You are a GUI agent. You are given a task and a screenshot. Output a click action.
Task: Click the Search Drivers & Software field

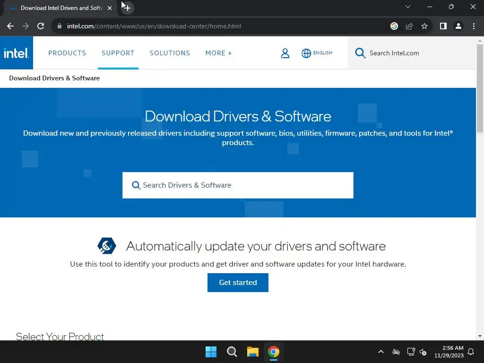pyautogui.click(x=238, y=185)
